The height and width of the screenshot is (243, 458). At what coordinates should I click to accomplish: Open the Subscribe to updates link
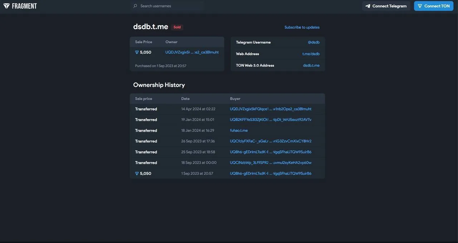coord(302,27)
